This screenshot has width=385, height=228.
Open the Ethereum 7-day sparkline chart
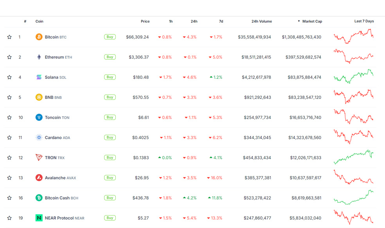354,56
